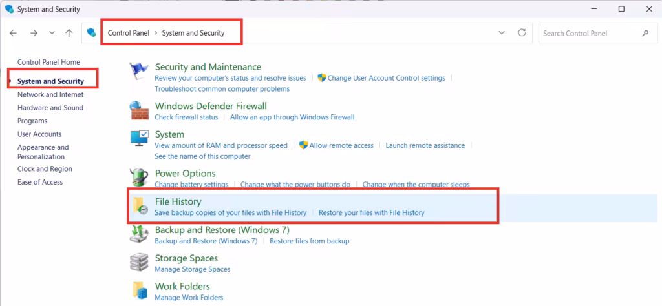
Task: Click the Security and Maintenance flag icon
Action: pos(139,72)
